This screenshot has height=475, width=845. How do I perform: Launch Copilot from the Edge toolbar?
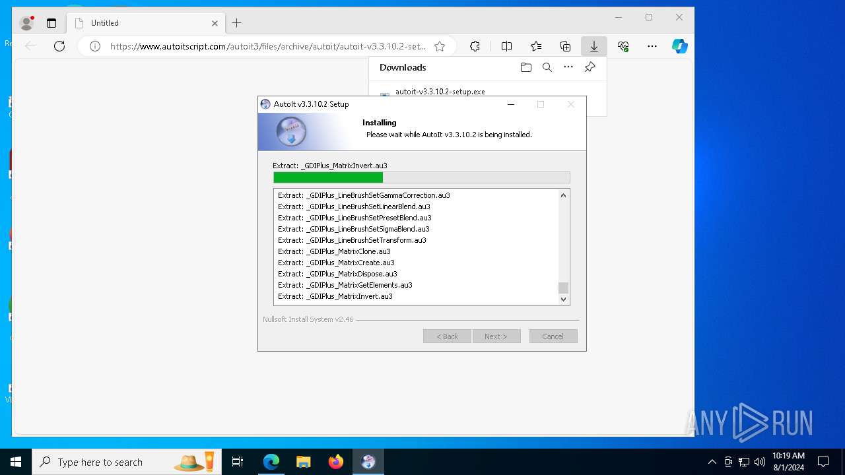click(x=680, y=46)
